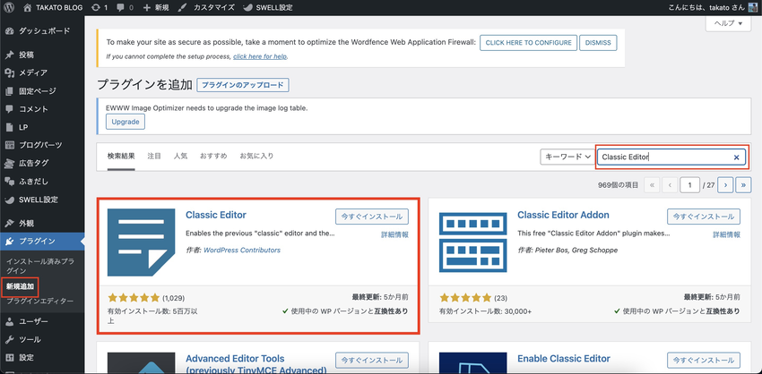Open プラグイン in the sidebar
The image size is (762, 374).
[x=42, y=242]
